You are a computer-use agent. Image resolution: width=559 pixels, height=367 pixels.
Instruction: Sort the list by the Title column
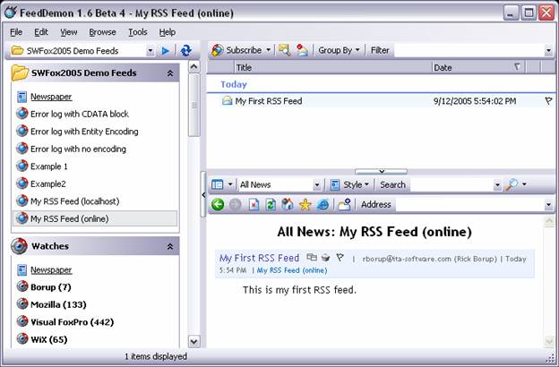tap(332, 67)
